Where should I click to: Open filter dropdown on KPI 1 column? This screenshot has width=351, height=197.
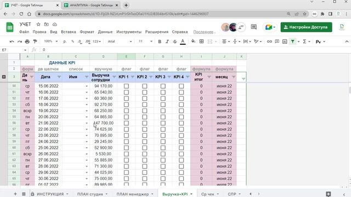click(x=133, y=77)
